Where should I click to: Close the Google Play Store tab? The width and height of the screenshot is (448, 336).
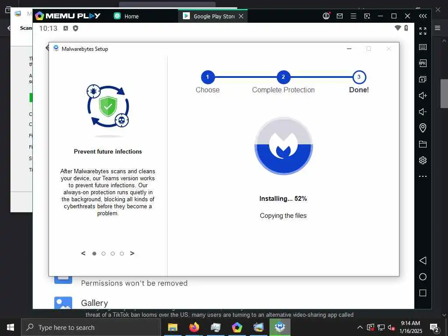241,16
